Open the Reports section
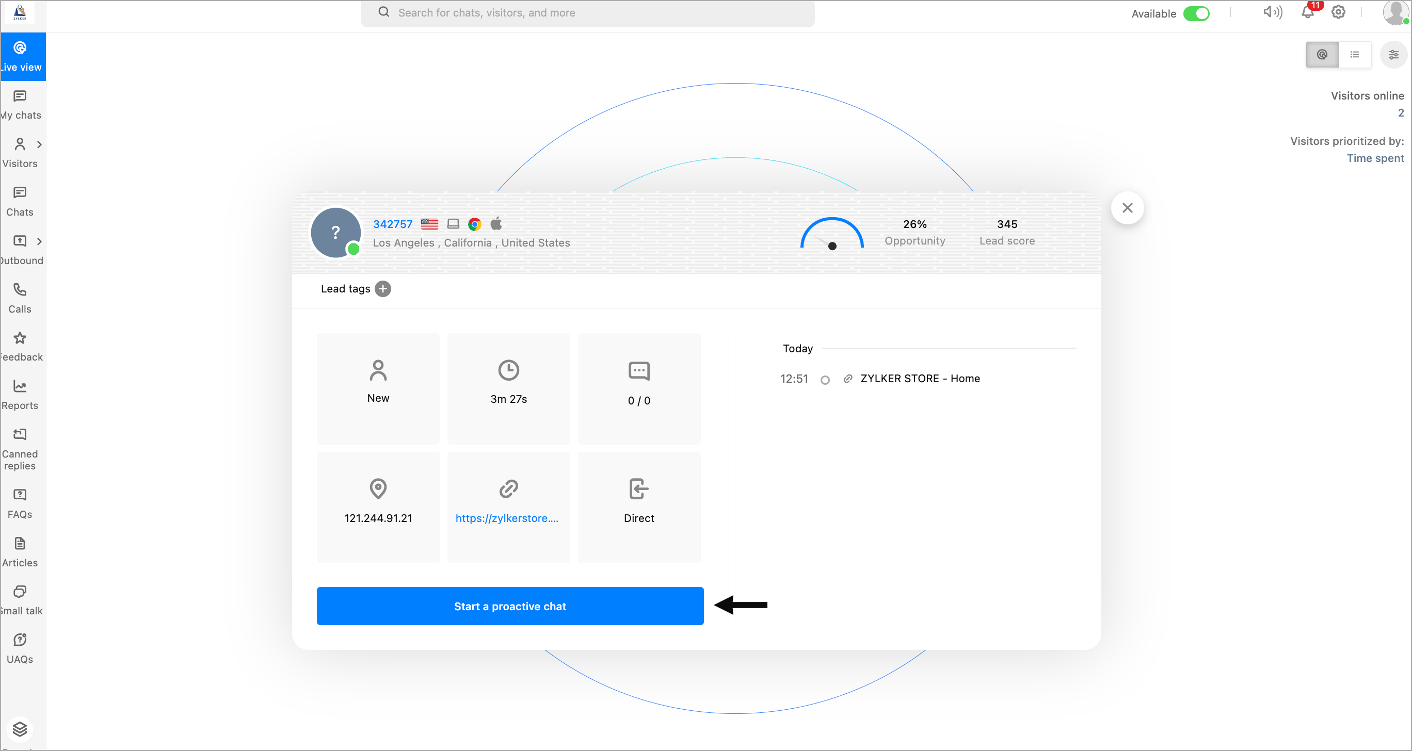Screen dimensions: 1412x751 point(20,395)
